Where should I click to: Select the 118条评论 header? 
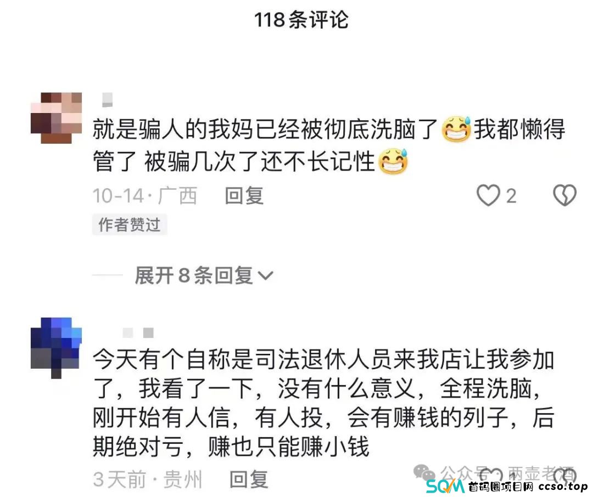tap(301, 20)
